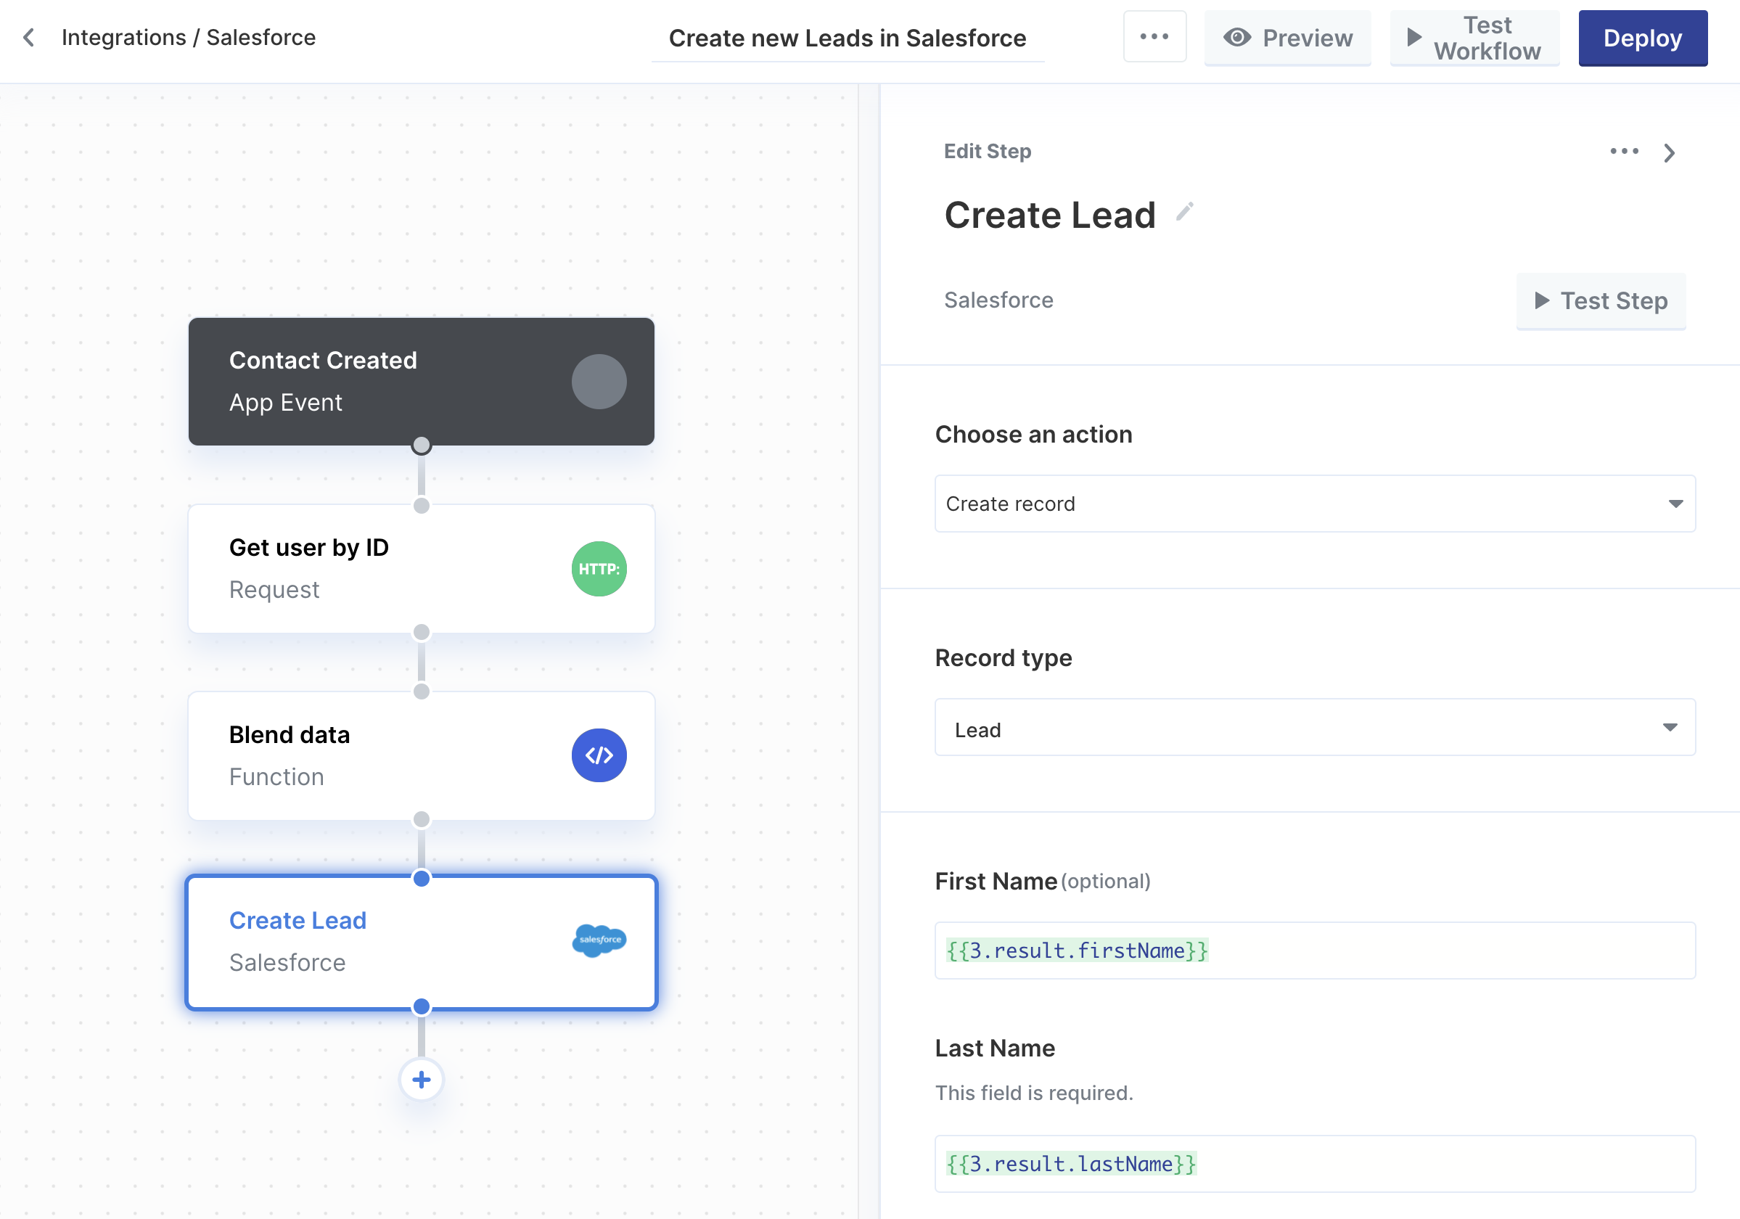The width and height of the screenshot is (1740, 1219).
Task: Open the top bar three-dots menu
Action: click(1154, 36)
